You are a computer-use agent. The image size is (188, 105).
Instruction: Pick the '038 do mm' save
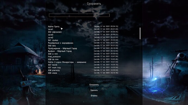click(x=83, y=59)
